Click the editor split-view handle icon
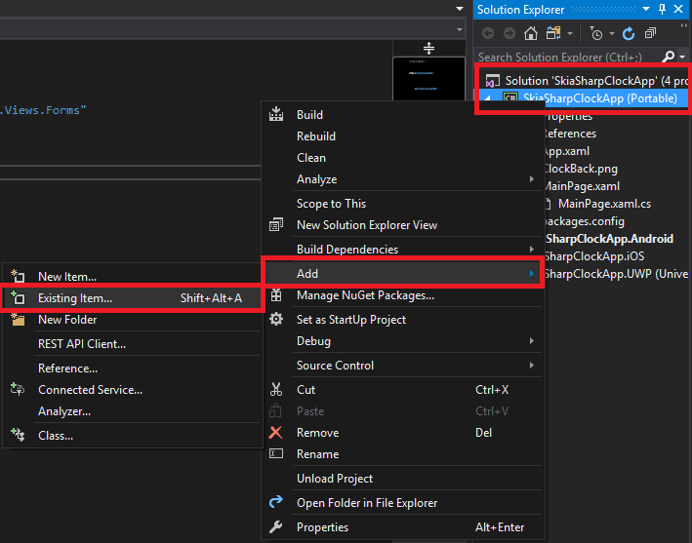 [428, 48]
